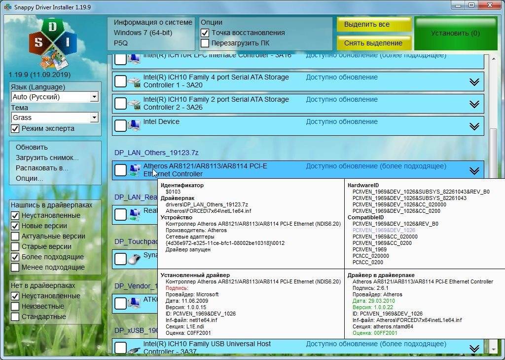Toggle 'Более подходящие' filter
The image size is (505, 360).
(x=15, y=257)
